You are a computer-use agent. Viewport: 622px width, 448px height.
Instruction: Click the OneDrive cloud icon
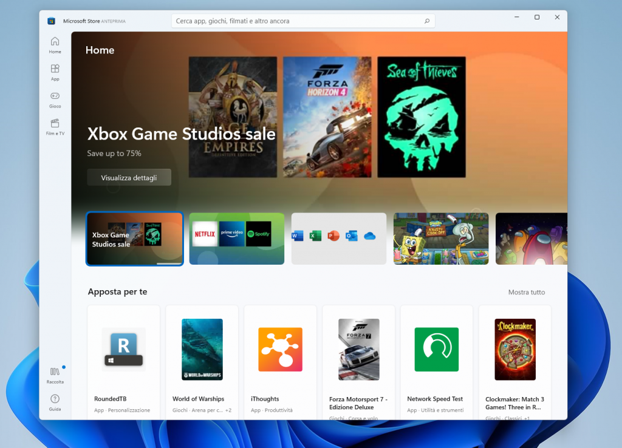click(x=370, y=236)
